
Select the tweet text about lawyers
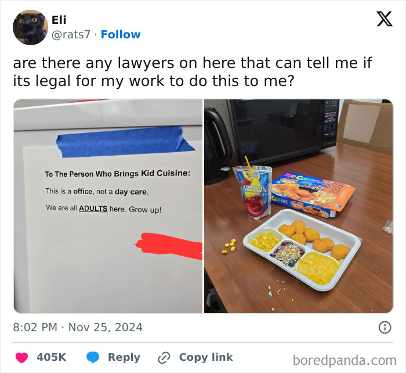tap(193, 72)
